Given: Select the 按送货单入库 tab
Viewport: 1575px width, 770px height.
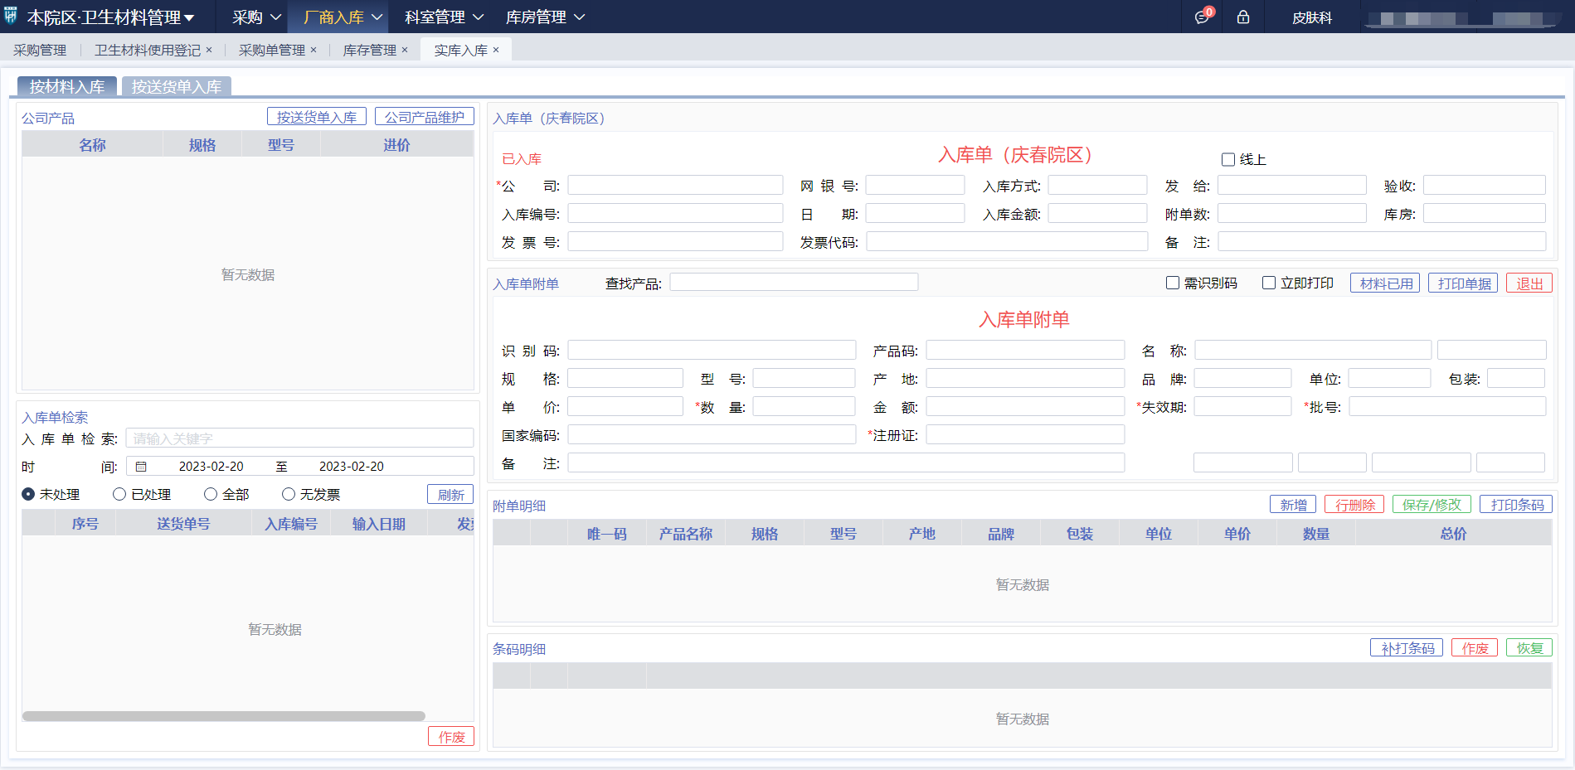Looking at the screenshot, I should 177,86.
